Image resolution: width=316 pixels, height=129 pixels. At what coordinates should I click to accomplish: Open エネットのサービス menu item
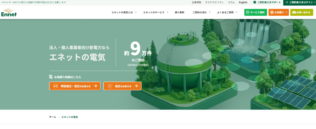(x=154, y=12)
